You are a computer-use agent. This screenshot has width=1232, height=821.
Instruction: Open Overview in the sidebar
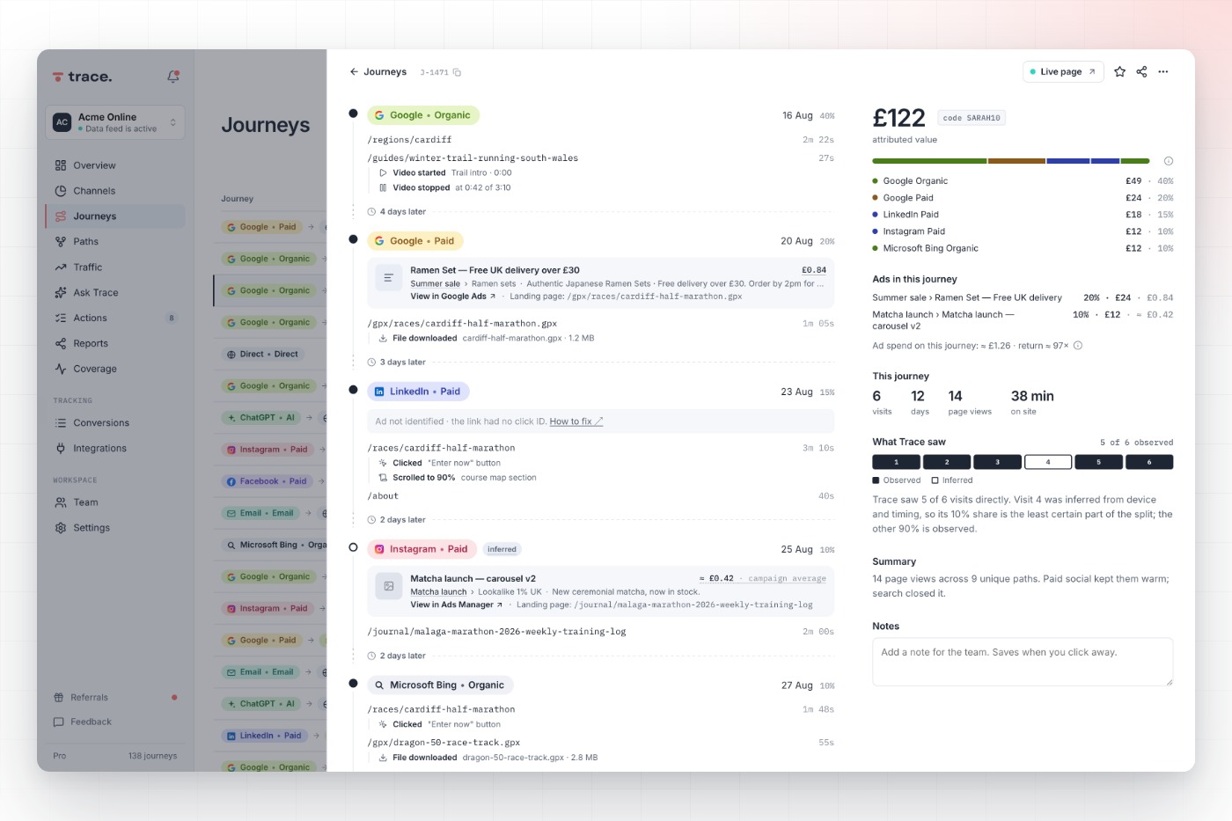pyautogui.click(x=115, y=165)
